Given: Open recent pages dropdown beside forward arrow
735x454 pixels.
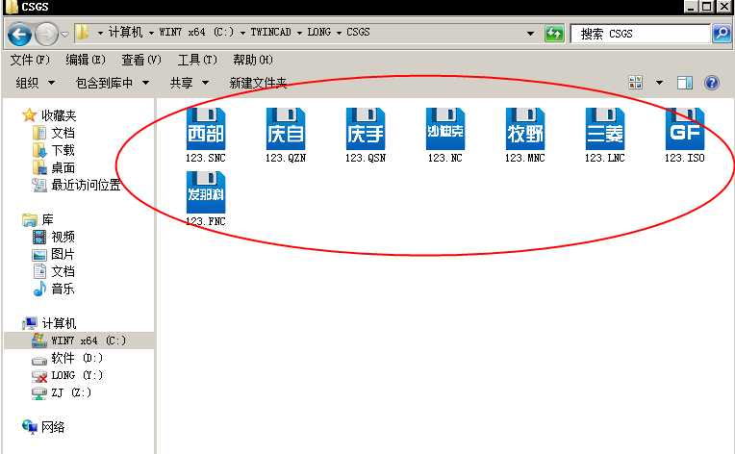Looking at the screenshot, I should click(x=64, y=35).
